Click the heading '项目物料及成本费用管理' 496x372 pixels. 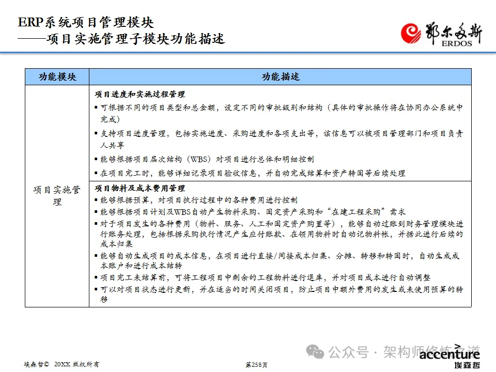tap(140, 188)
